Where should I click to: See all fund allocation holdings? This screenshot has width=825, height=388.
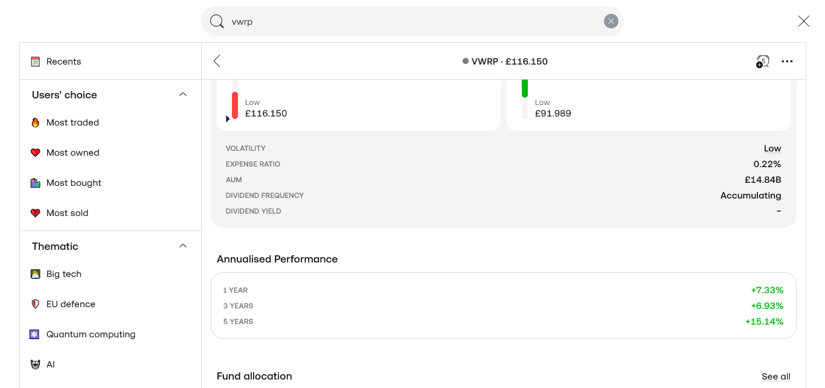tap(776, 377)
